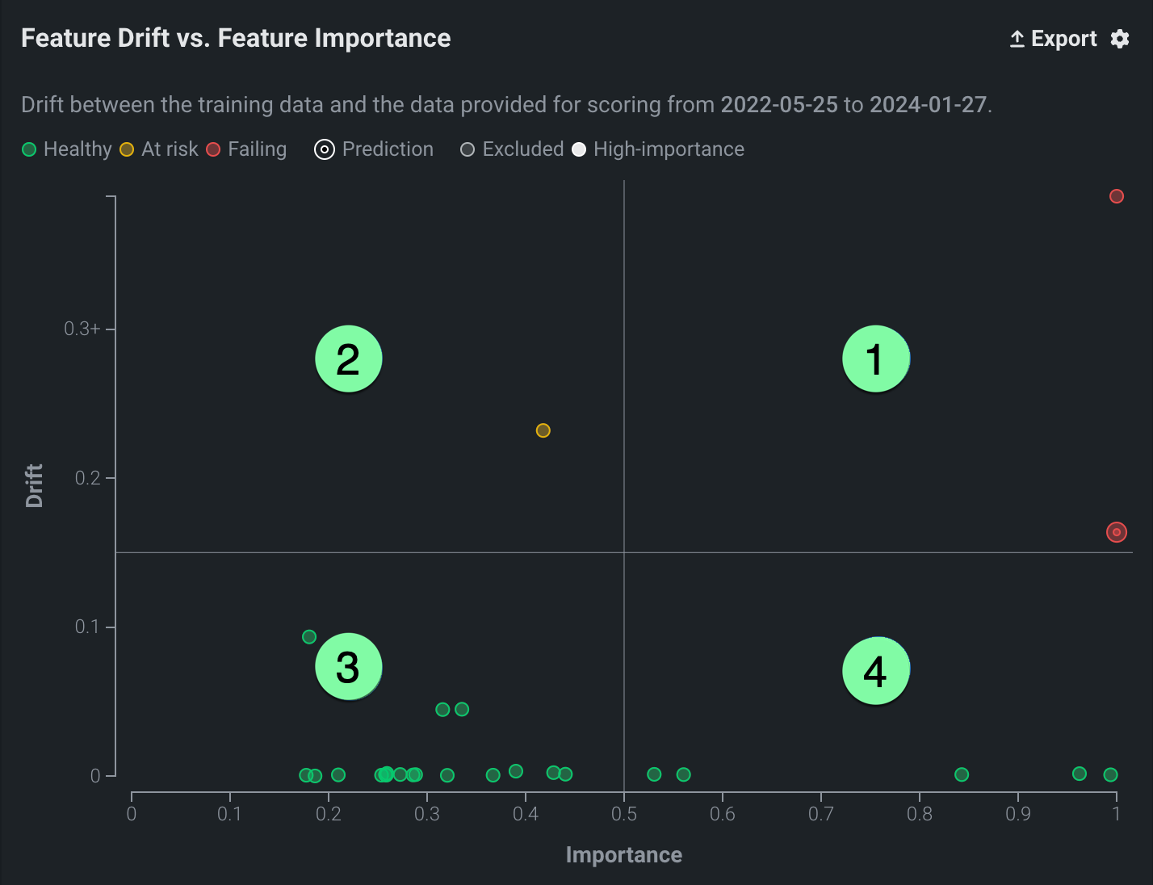Click the quadrant 3 callout badge
1153x885 pixels.
[x=348, y=667]
